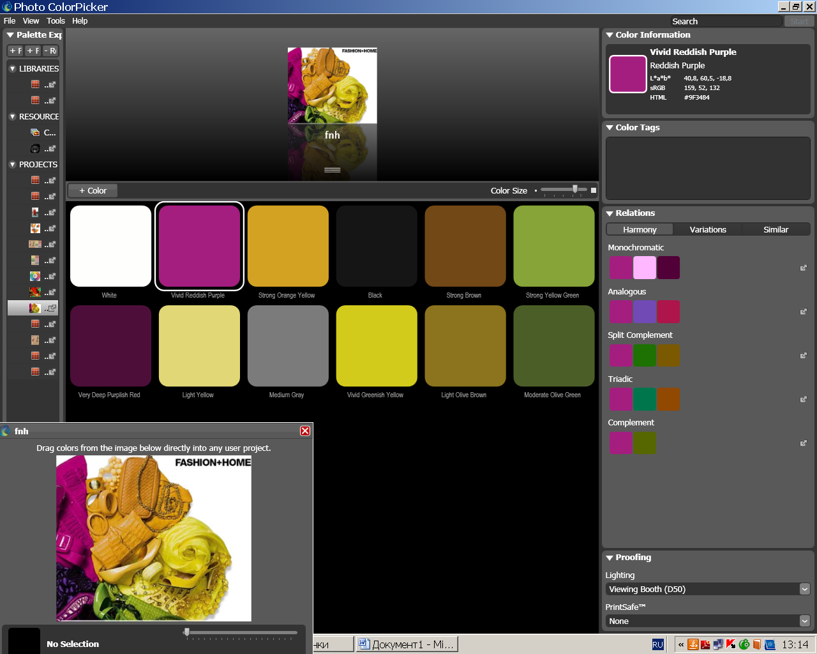Select the Strong Brown swatch
This screenshot has height=654, width=817.
click(465, 246)
